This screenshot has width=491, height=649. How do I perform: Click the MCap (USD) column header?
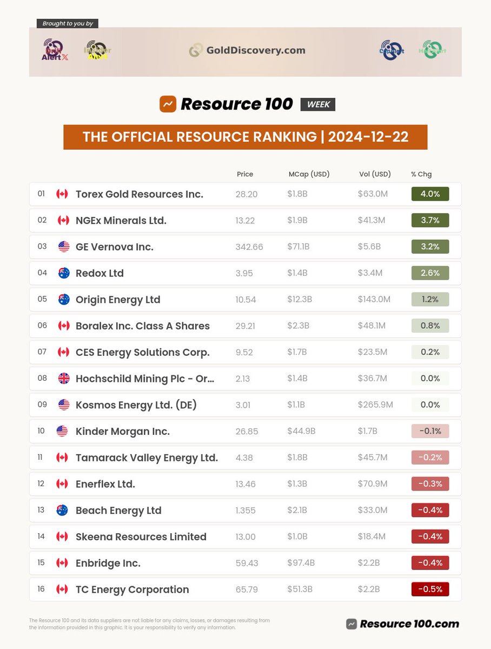309,174
